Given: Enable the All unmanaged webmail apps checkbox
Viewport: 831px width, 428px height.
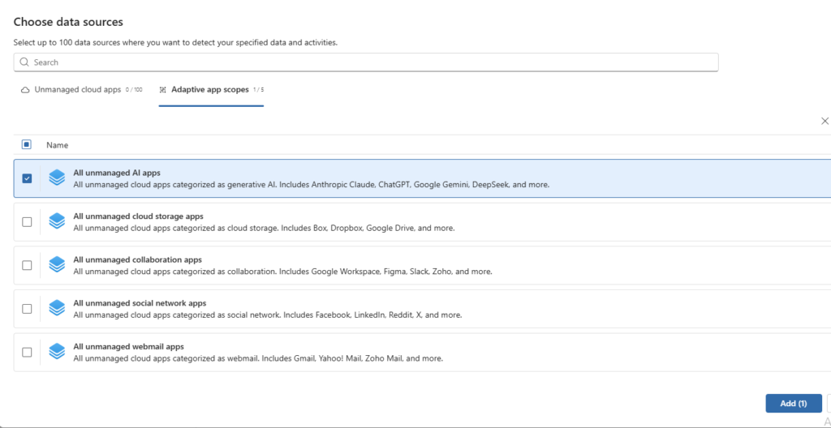Looking at the screenshot, I should pos(27,353).
